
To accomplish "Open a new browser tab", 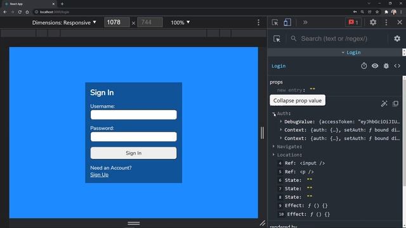I will [x=62, y=4].
